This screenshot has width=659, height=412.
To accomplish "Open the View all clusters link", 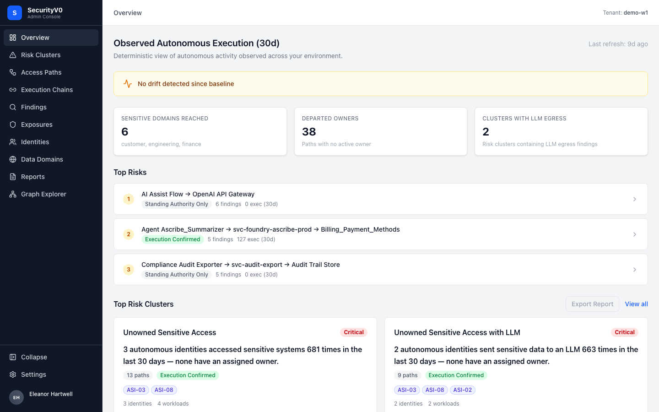I will pyautogui.click(x=636, y=304).
